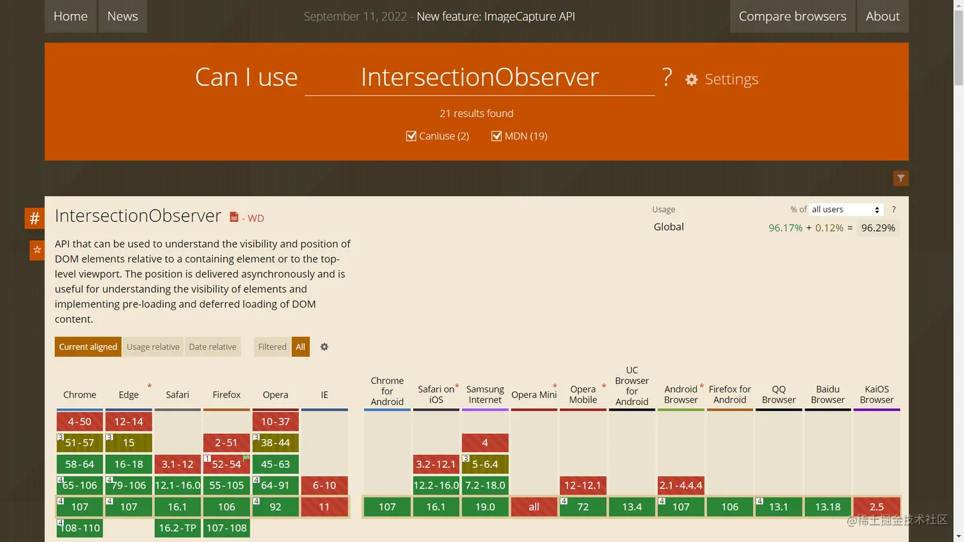Select Safari 3.1-12 cell

[x=177, y=464]
